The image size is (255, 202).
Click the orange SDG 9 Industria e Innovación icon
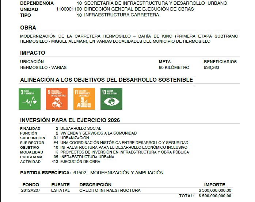57,99
